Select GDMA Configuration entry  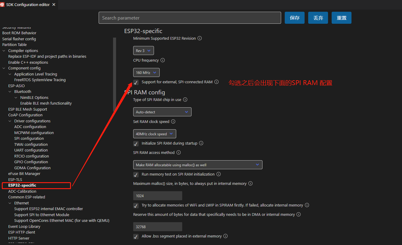click(32, 168)
